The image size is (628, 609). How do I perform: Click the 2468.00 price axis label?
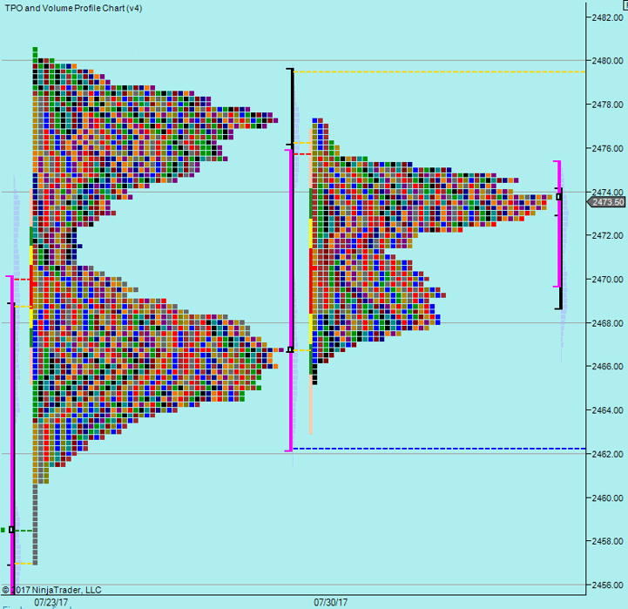pos(605,323)
